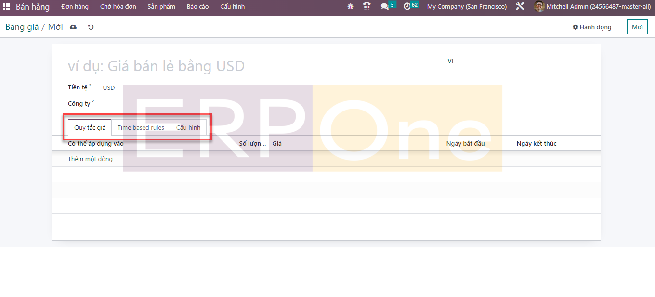The image size is (655, 297).
Task: Click the VI language translate button
Action: [450, 61]
